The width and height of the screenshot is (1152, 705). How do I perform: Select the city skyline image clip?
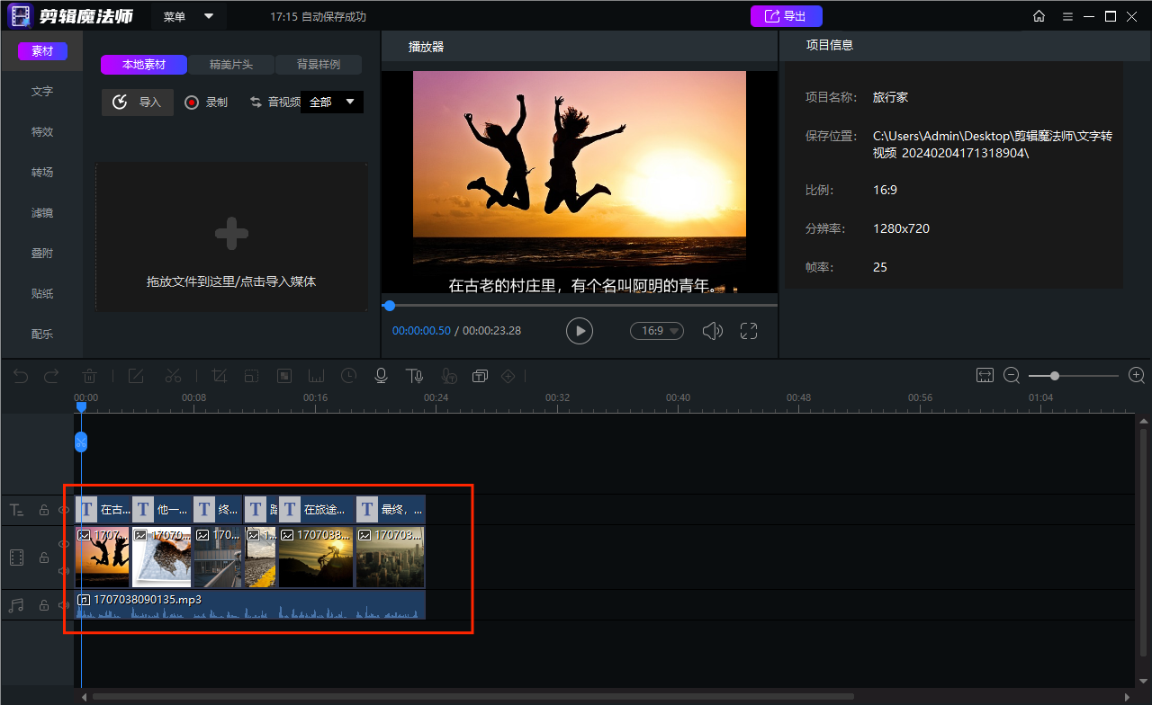pos(391,557)
